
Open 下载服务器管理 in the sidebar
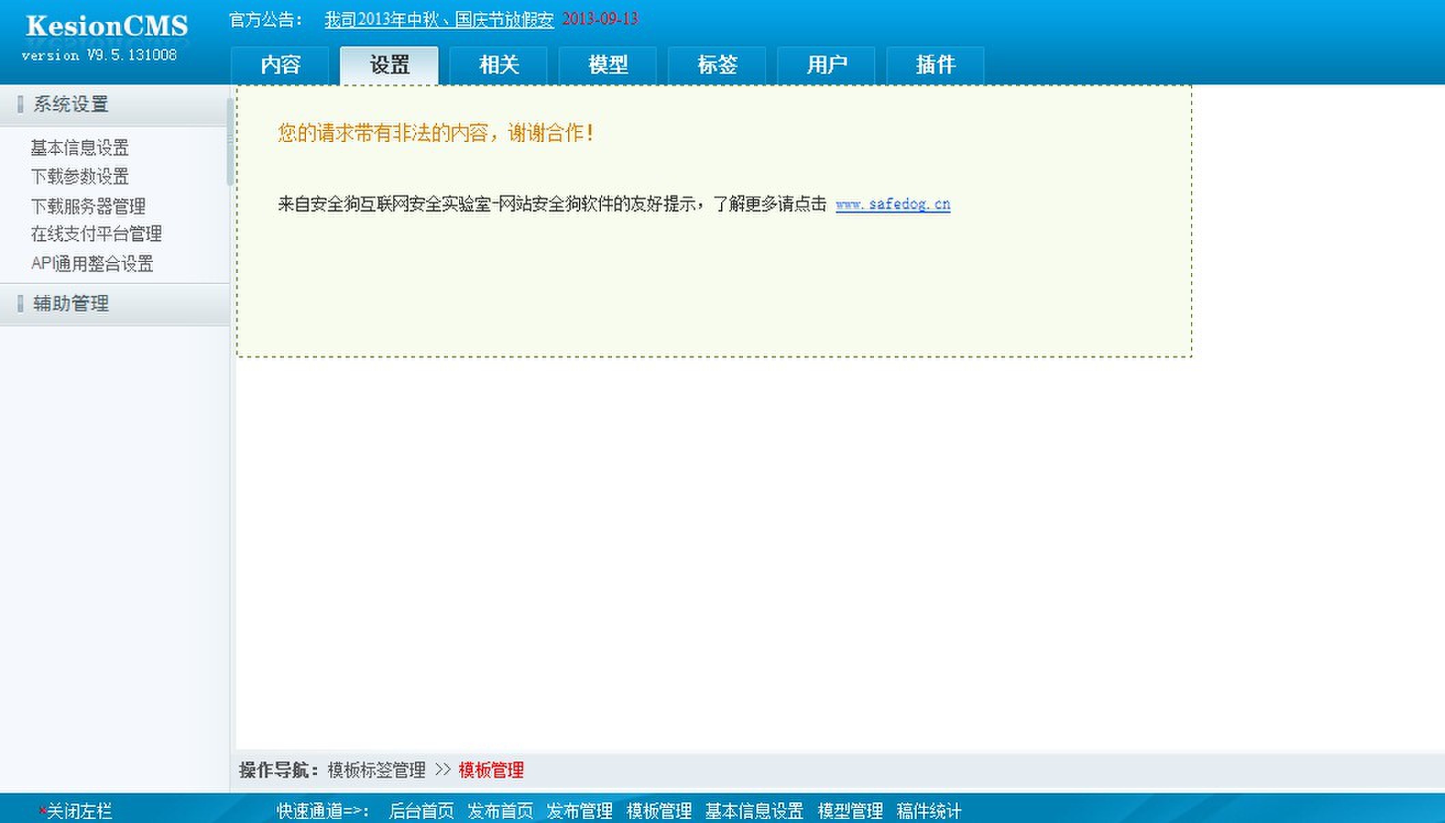(88, 206)
